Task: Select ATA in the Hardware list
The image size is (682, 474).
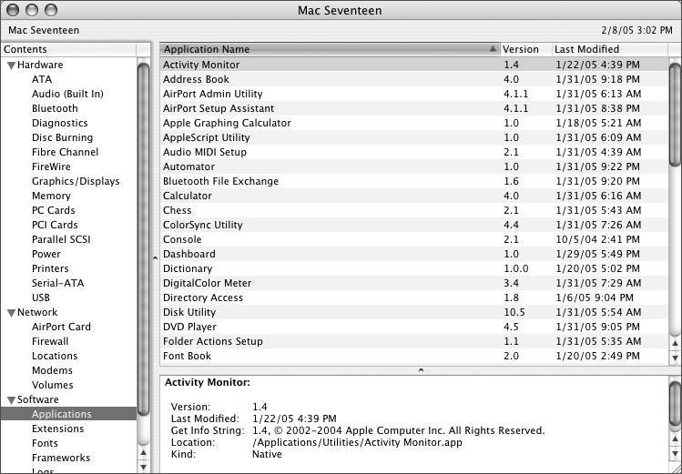Action: point(42,79)
